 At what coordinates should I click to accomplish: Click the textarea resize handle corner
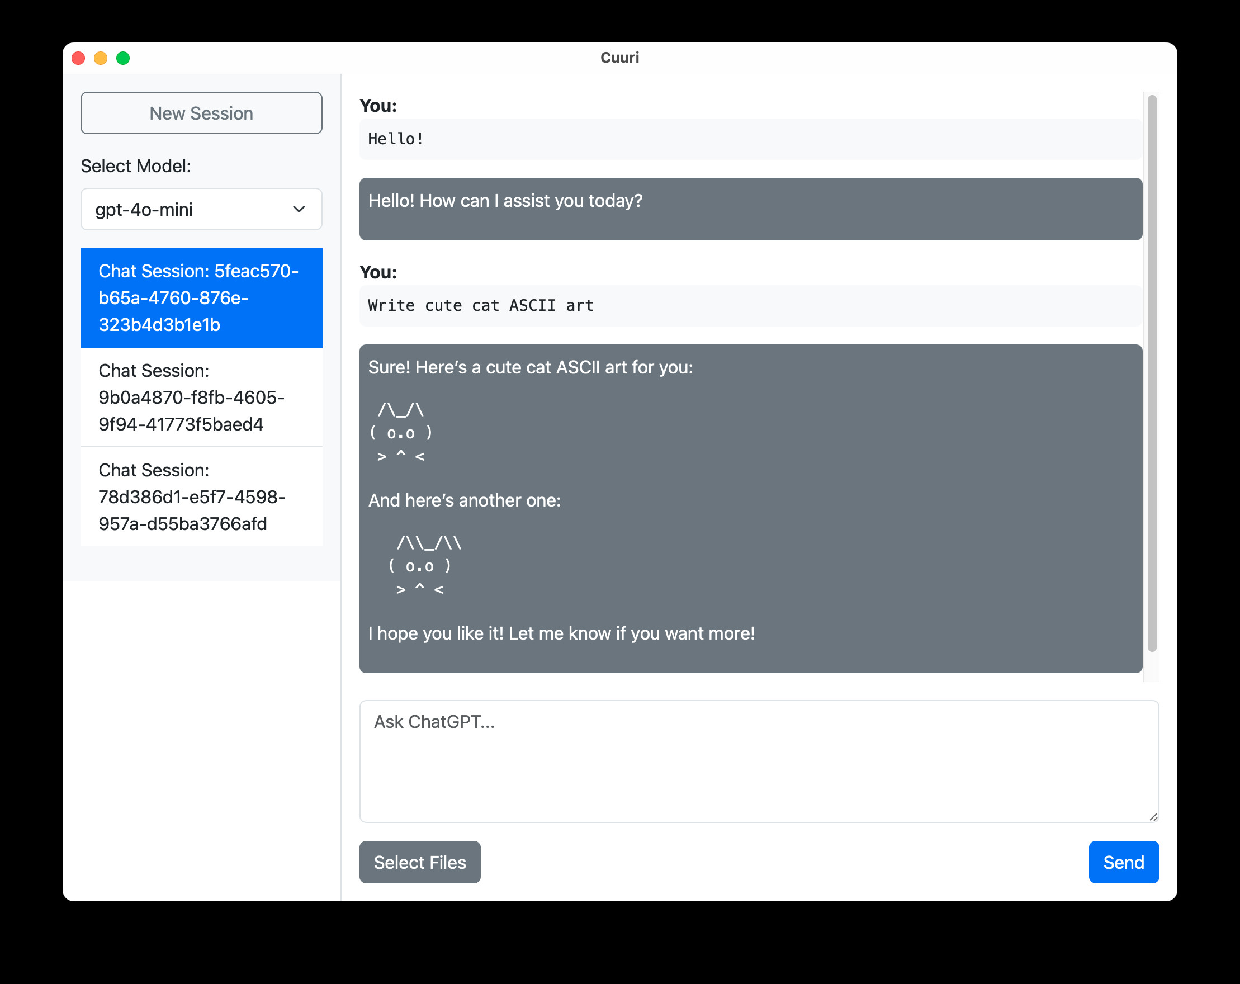click(1153, 817)
